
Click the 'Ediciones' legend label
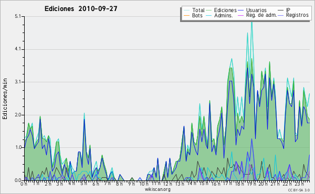[225, 10]
